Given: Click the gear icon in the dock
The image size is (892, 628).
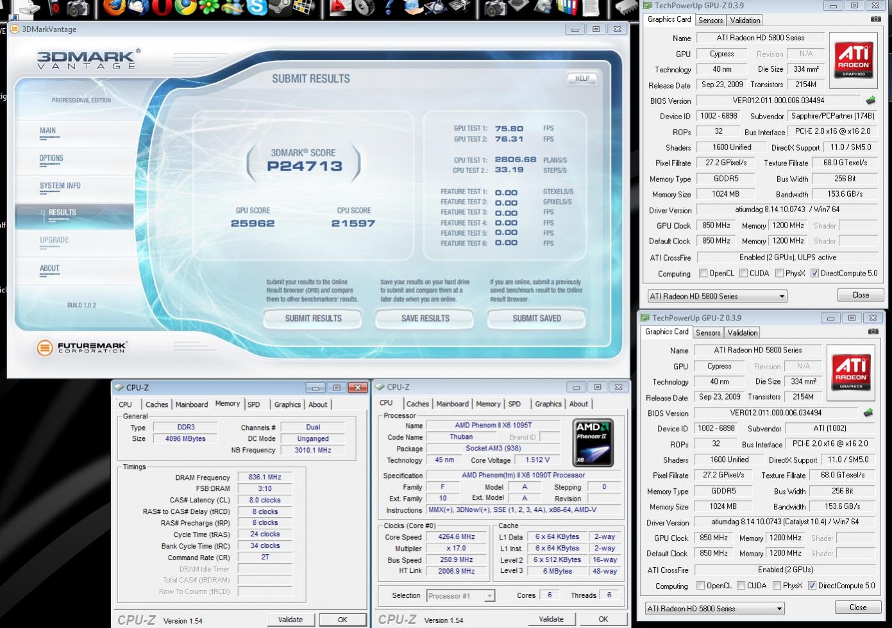Looking at the screenshot, I should (x=365, y=7).
